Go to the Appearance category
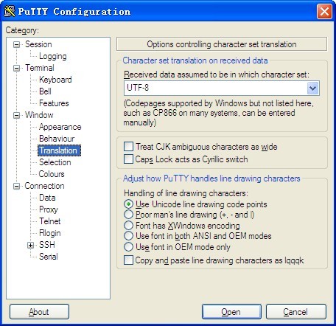Viewport: 336px width, 326px height. click(x=60, y=127)
